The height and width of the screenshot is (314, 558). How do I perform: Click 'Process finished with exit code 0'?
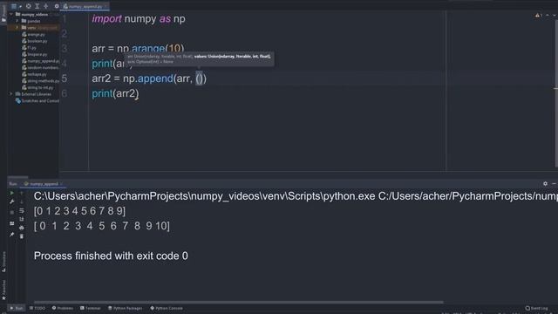pos(111,256)
